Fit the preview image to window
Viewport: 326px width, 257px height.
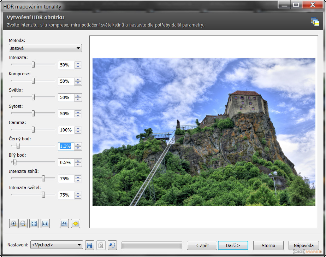point(34,223)
